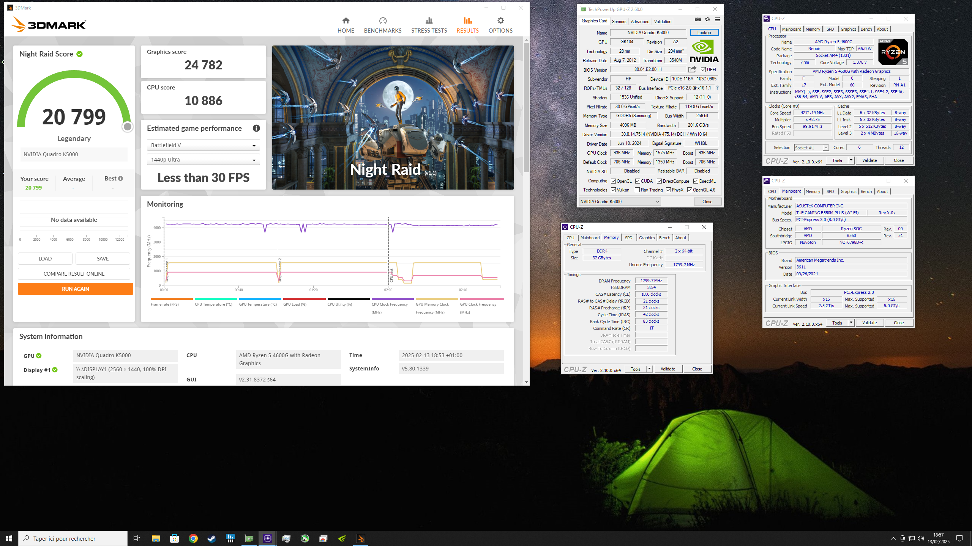Toggle the CUDA checkbox in GPU-Z
Image resolution: width=972 pixels, height=546 pixels.
pyautogui.click(x=638, y=181)
